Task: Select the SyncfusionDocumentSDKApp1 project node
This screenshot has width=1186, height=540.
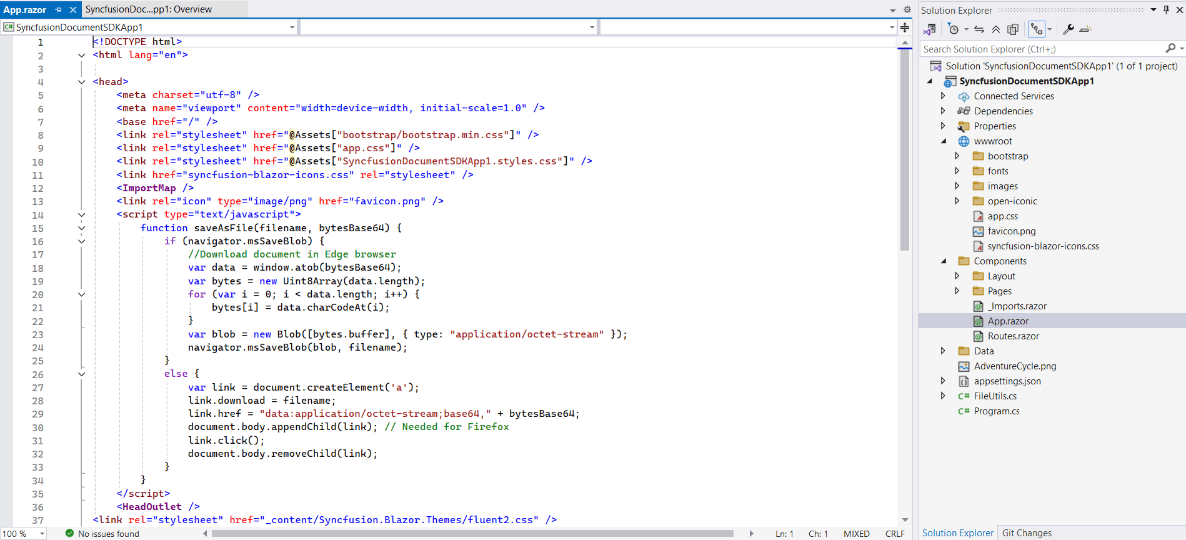Action: click(x=1026, y=81)
